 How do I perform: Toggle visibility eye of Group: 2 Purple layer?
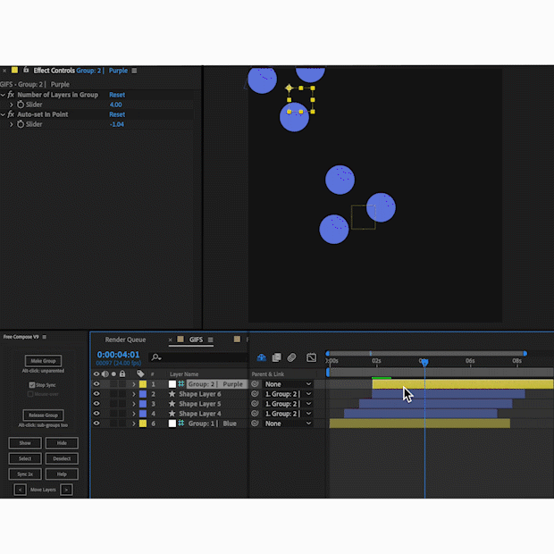[97, 384]
